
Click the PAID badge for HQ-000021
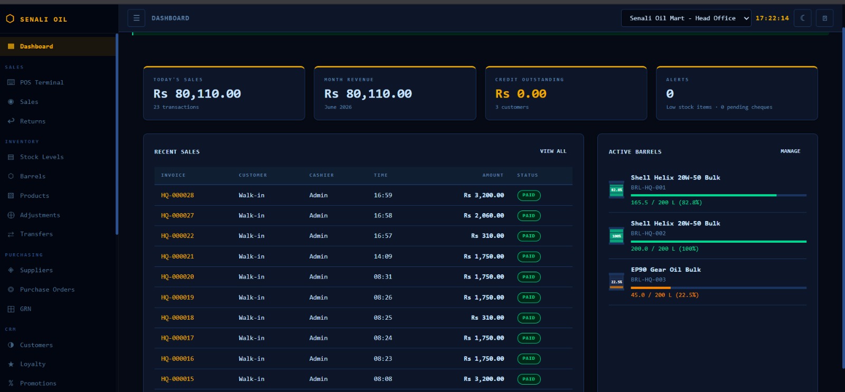(x=529, y=256)
